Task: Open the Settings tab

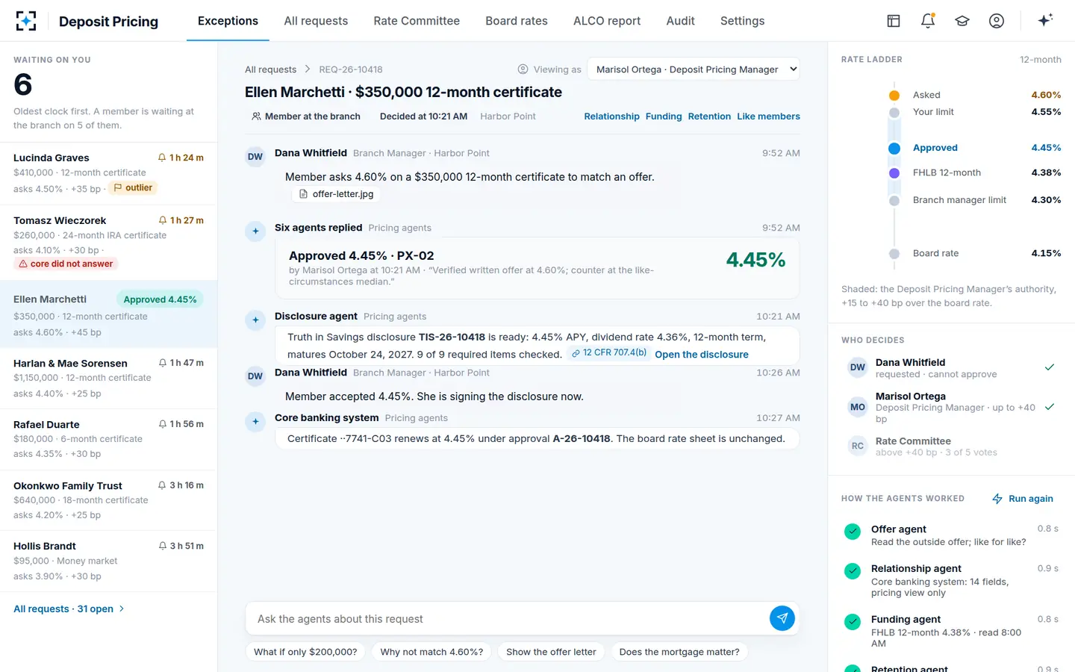Action: tap(742, 21)
